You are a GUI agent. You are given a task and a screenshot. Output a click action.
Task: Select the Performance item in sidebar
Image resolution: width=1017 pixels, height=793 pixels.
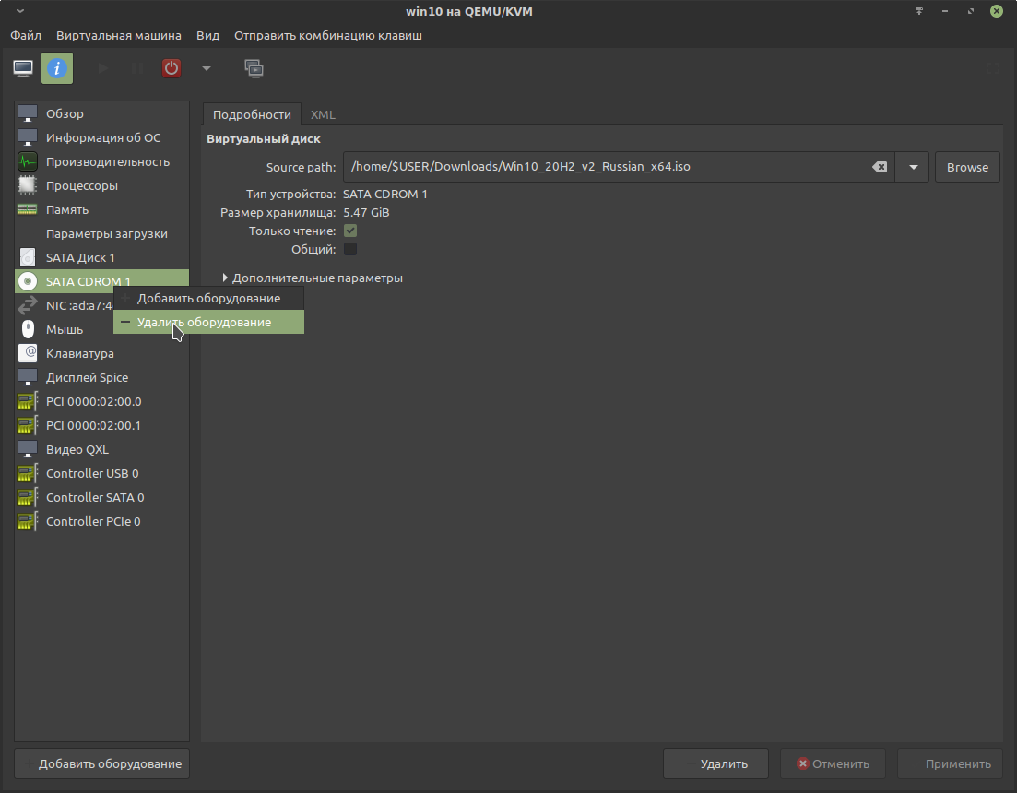coord(107,162)
